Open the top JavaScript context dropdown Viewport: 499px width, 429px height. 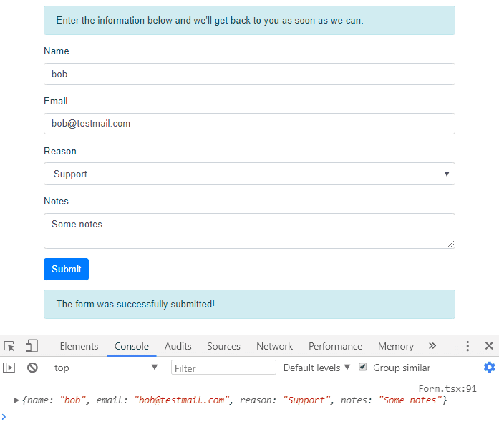pos(105,368)
